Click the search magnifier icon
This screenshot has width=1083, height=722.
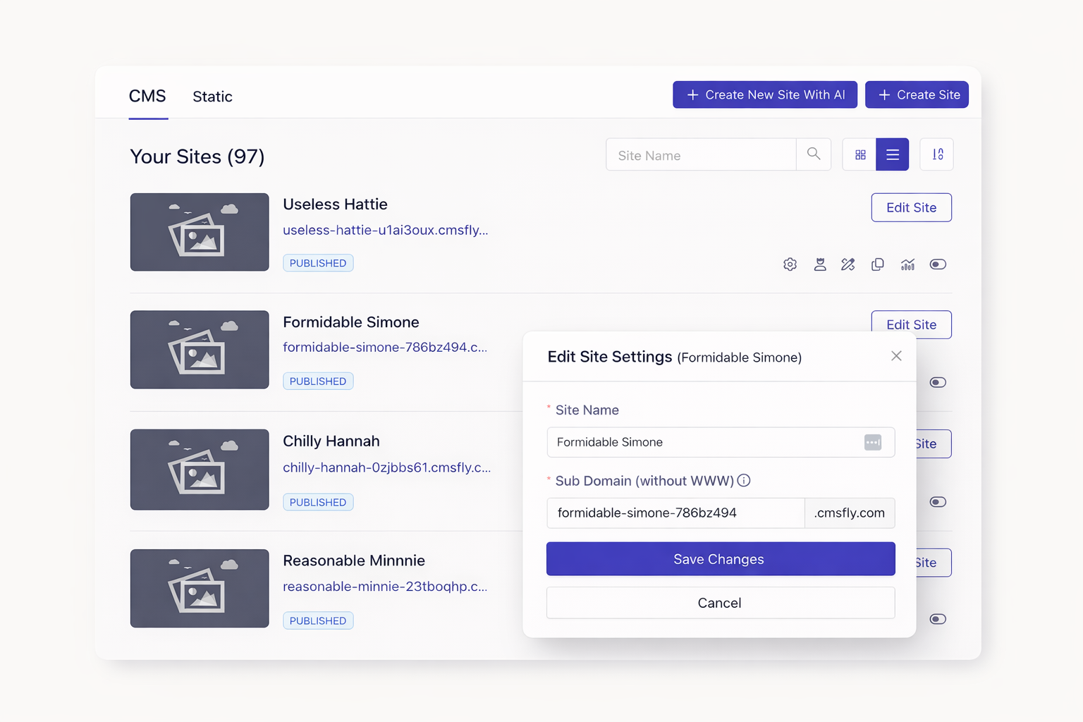(814, 154)
